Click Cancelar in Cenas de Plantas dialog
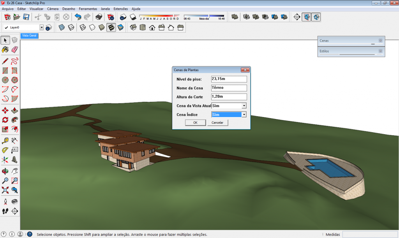Viewport: 399px width, 238px height. click(217, 122)
